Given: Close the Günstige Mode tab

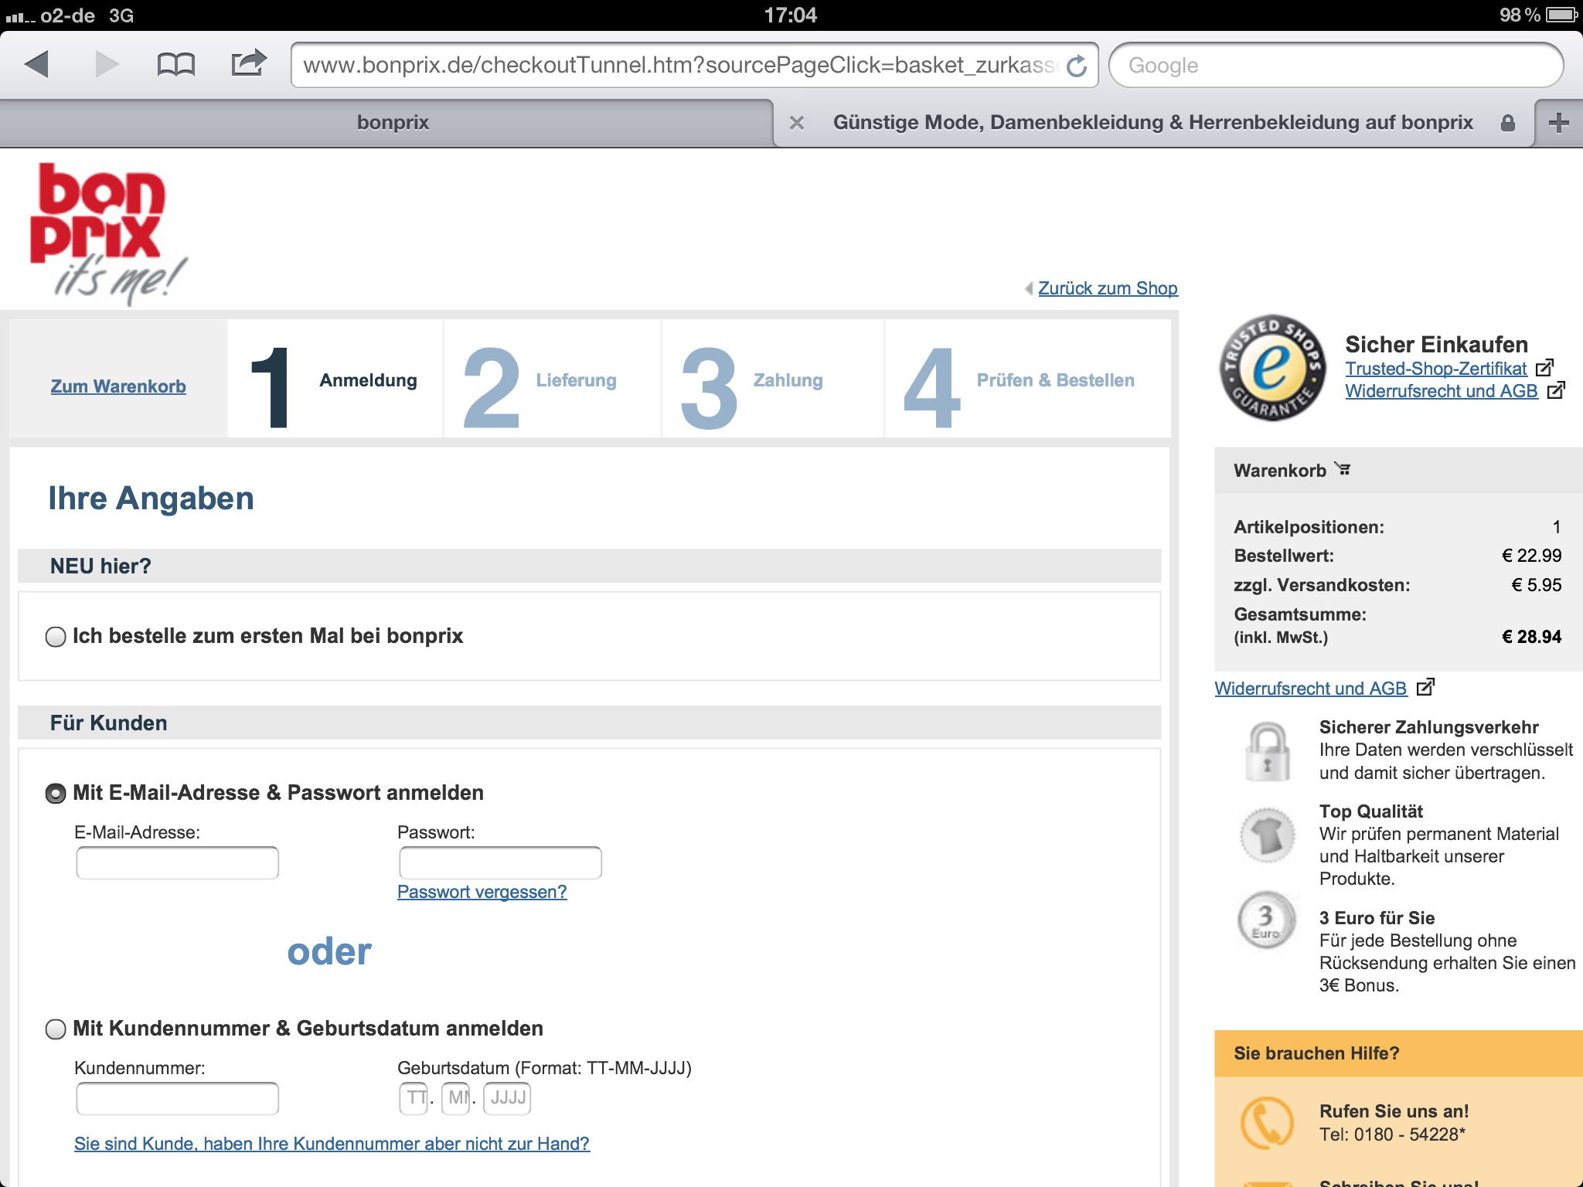Looking at the screenshot, I should pos(797,123).
